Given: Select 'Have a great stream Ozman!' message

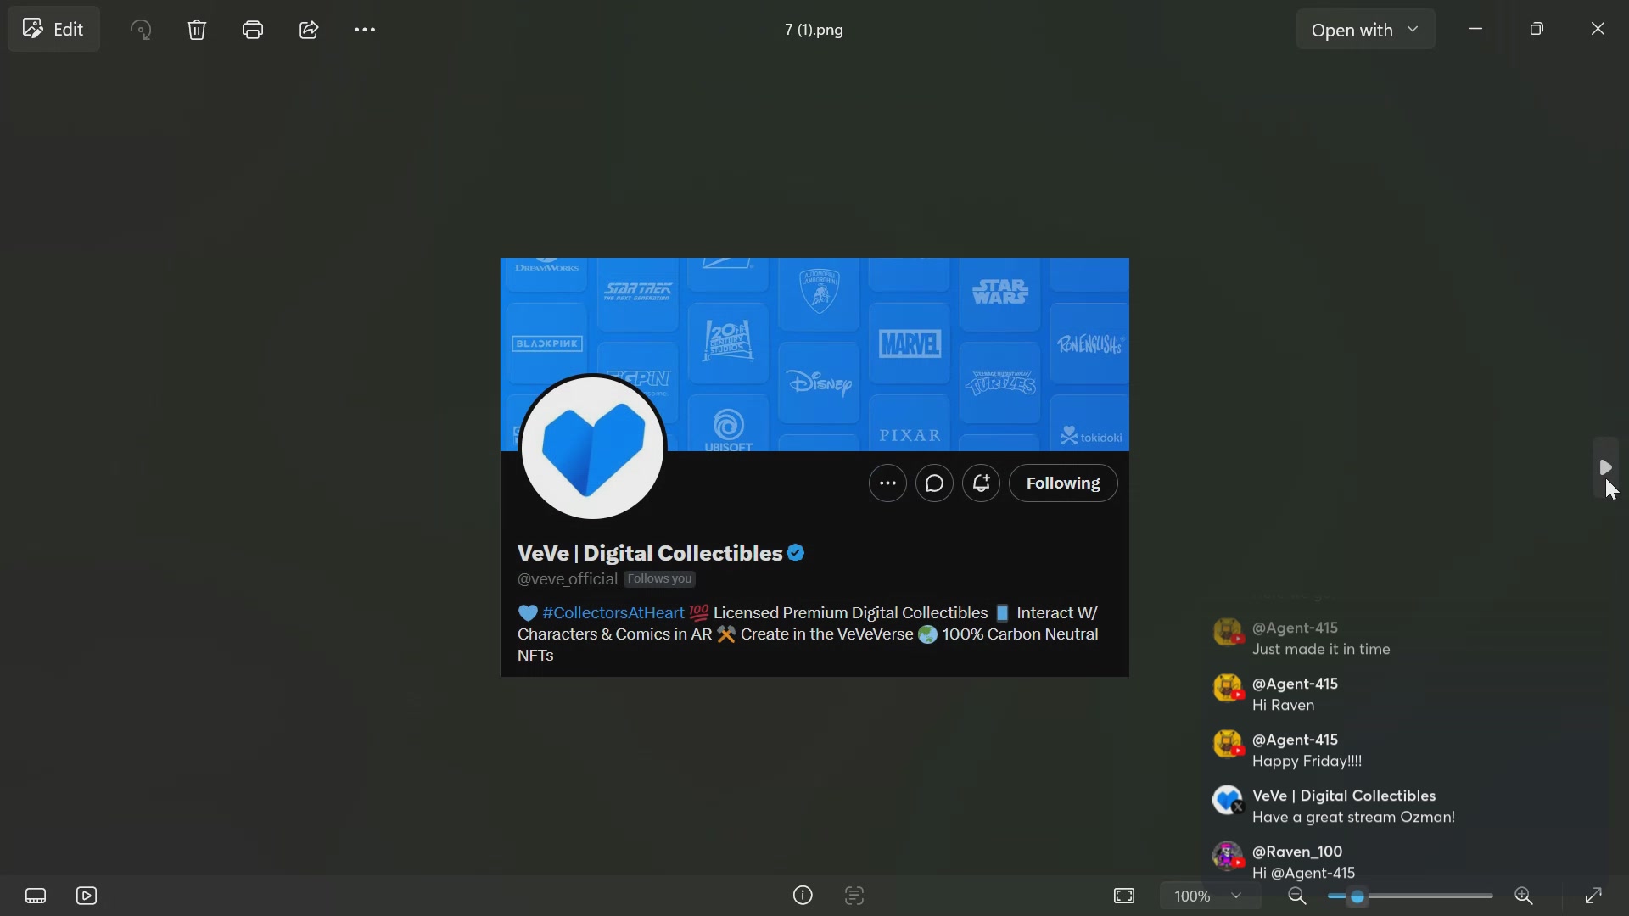Looking at the screenshot, I should point(1354,818).
